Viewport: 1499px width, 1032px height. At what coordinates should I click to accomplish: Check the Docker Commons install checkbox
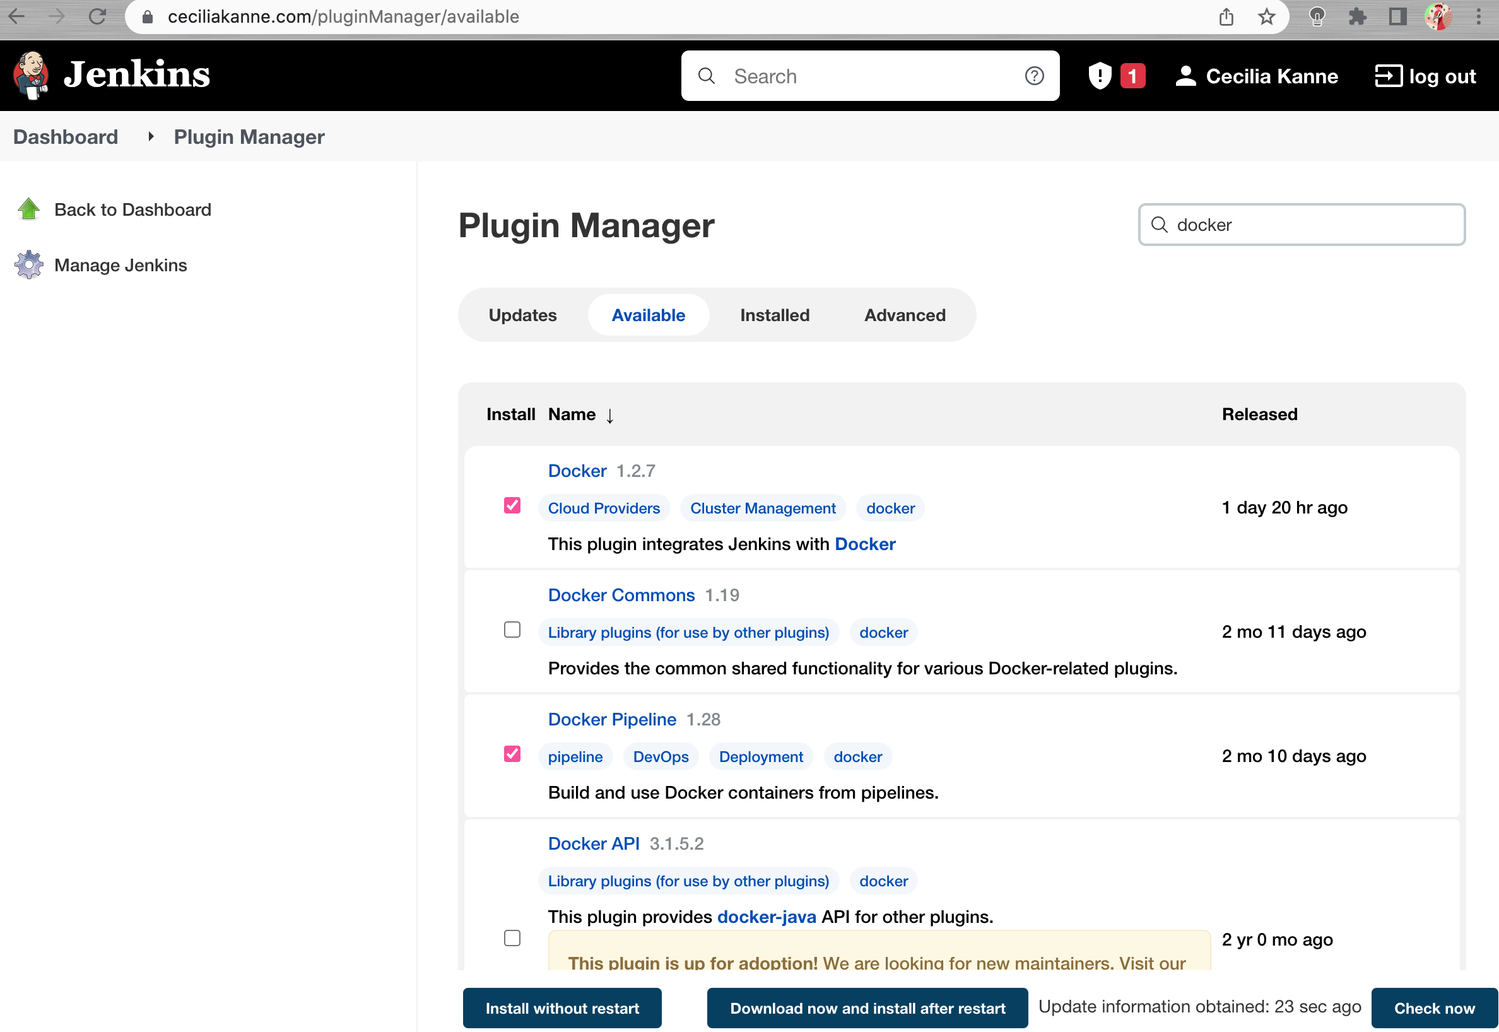tap(512, 630)
